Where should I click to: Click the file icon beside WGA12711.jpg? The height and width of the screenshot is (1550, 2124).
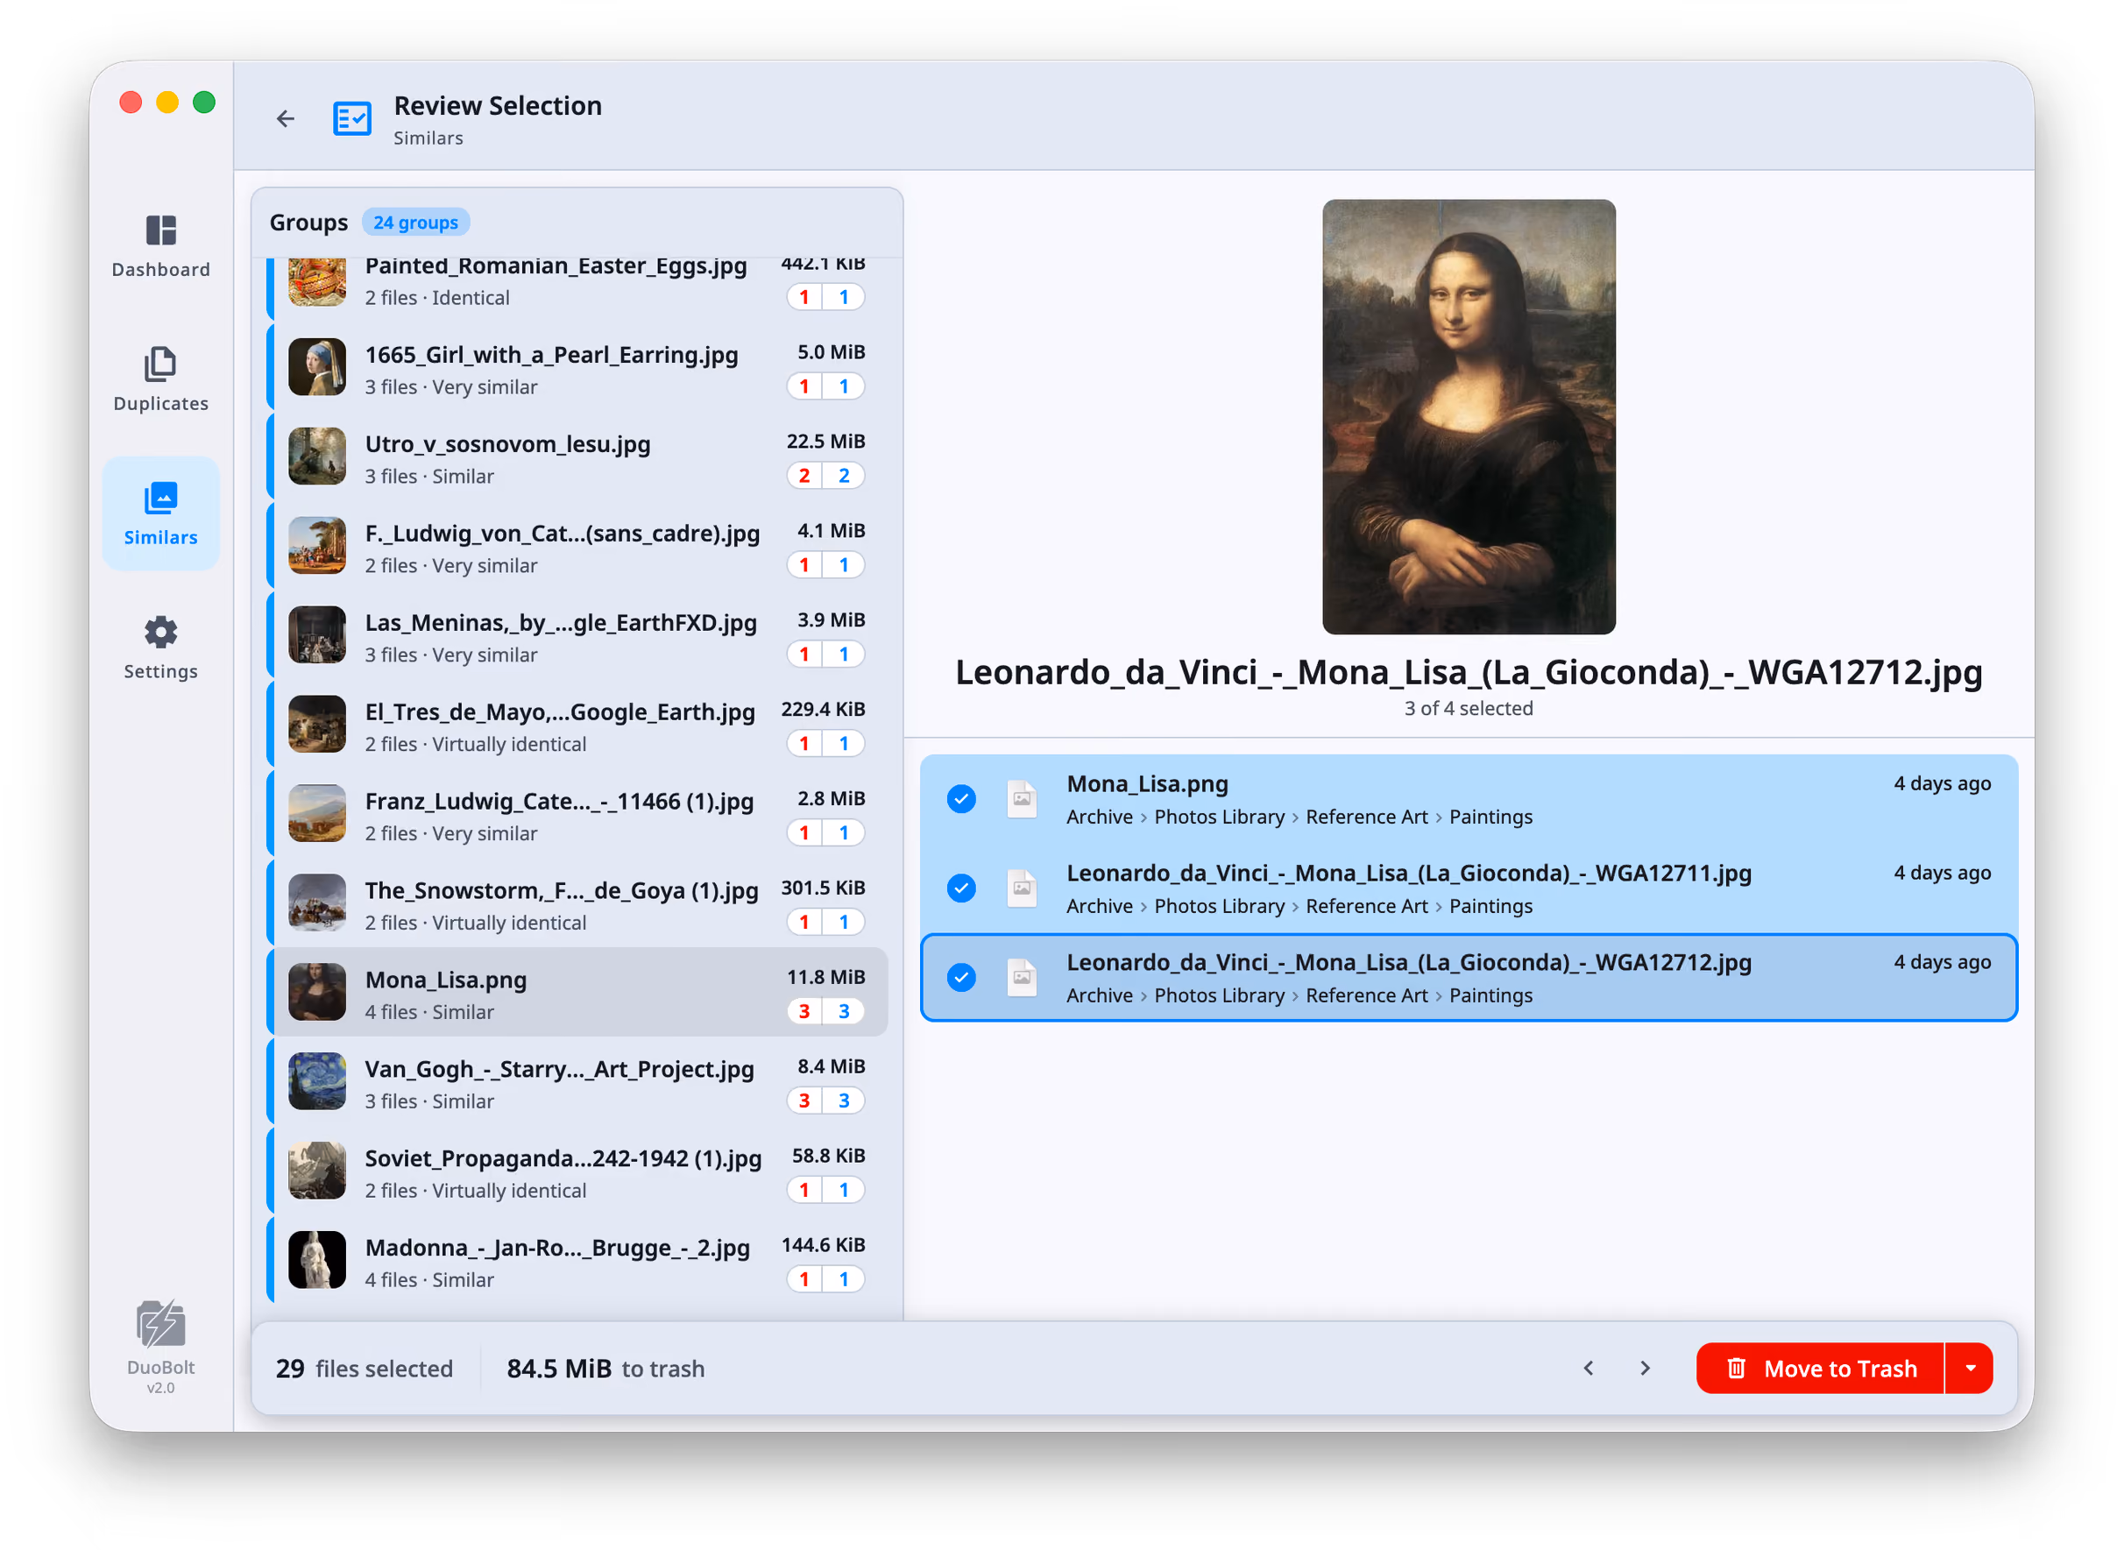click(x=1022, y=888)
